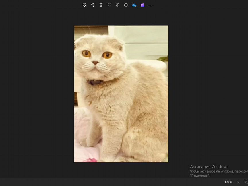Mark this photo as a favorite
Viewport: 248px width, 186px height.
109,5
